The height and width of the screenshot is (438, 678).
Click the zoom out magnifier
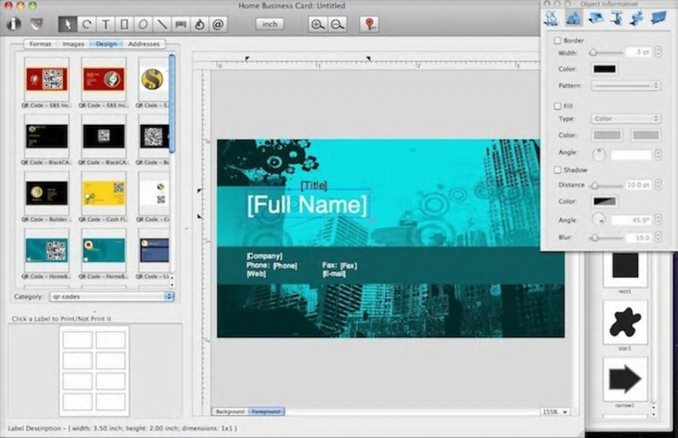(337, 24)
